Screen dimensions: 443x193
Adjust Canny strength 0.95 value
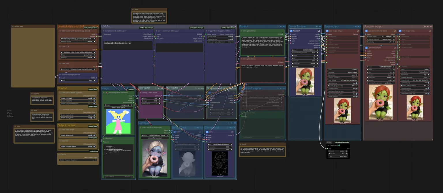(220, 150)
